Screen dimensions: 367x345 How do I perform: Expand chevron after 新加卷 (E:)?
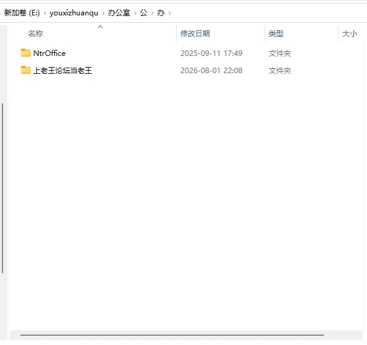45,13
